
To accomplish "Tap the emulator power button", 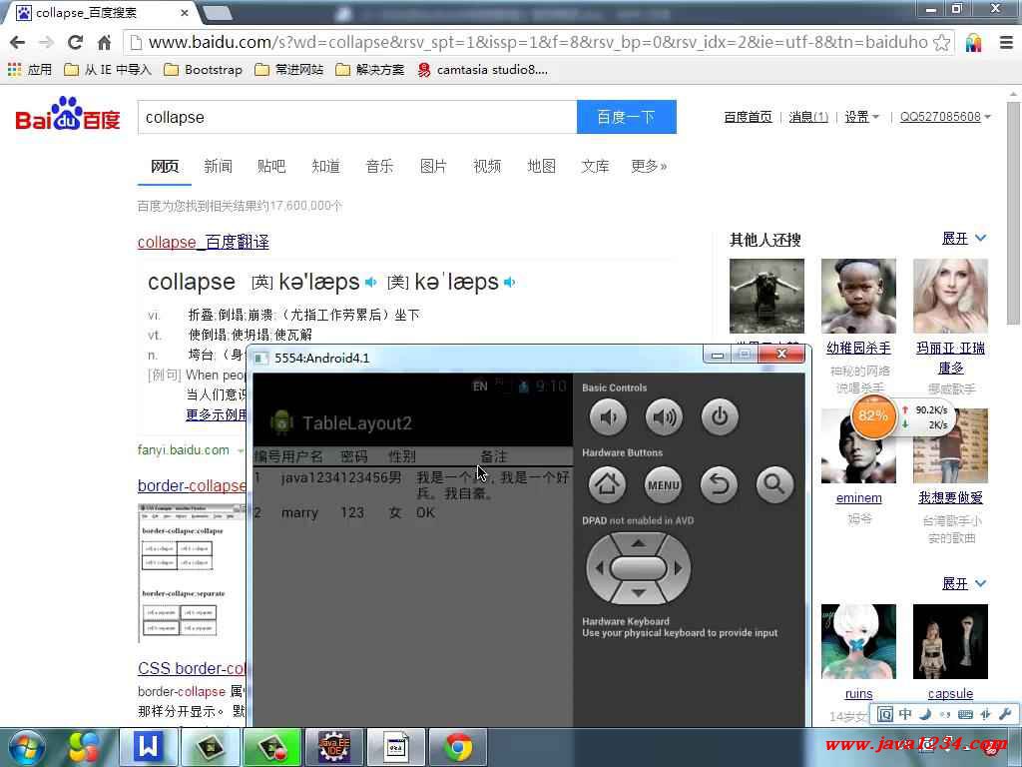I will (x=720, y=416).
